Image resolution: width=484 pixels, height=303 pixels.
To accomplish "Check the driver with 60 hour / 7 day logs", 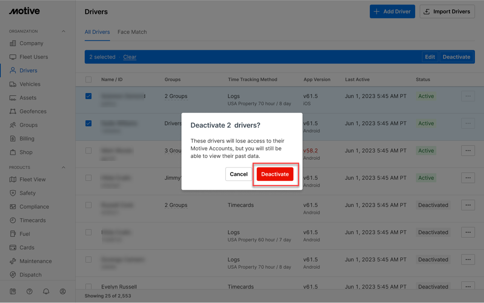I will pyautogui.click(x=89, y=232).
